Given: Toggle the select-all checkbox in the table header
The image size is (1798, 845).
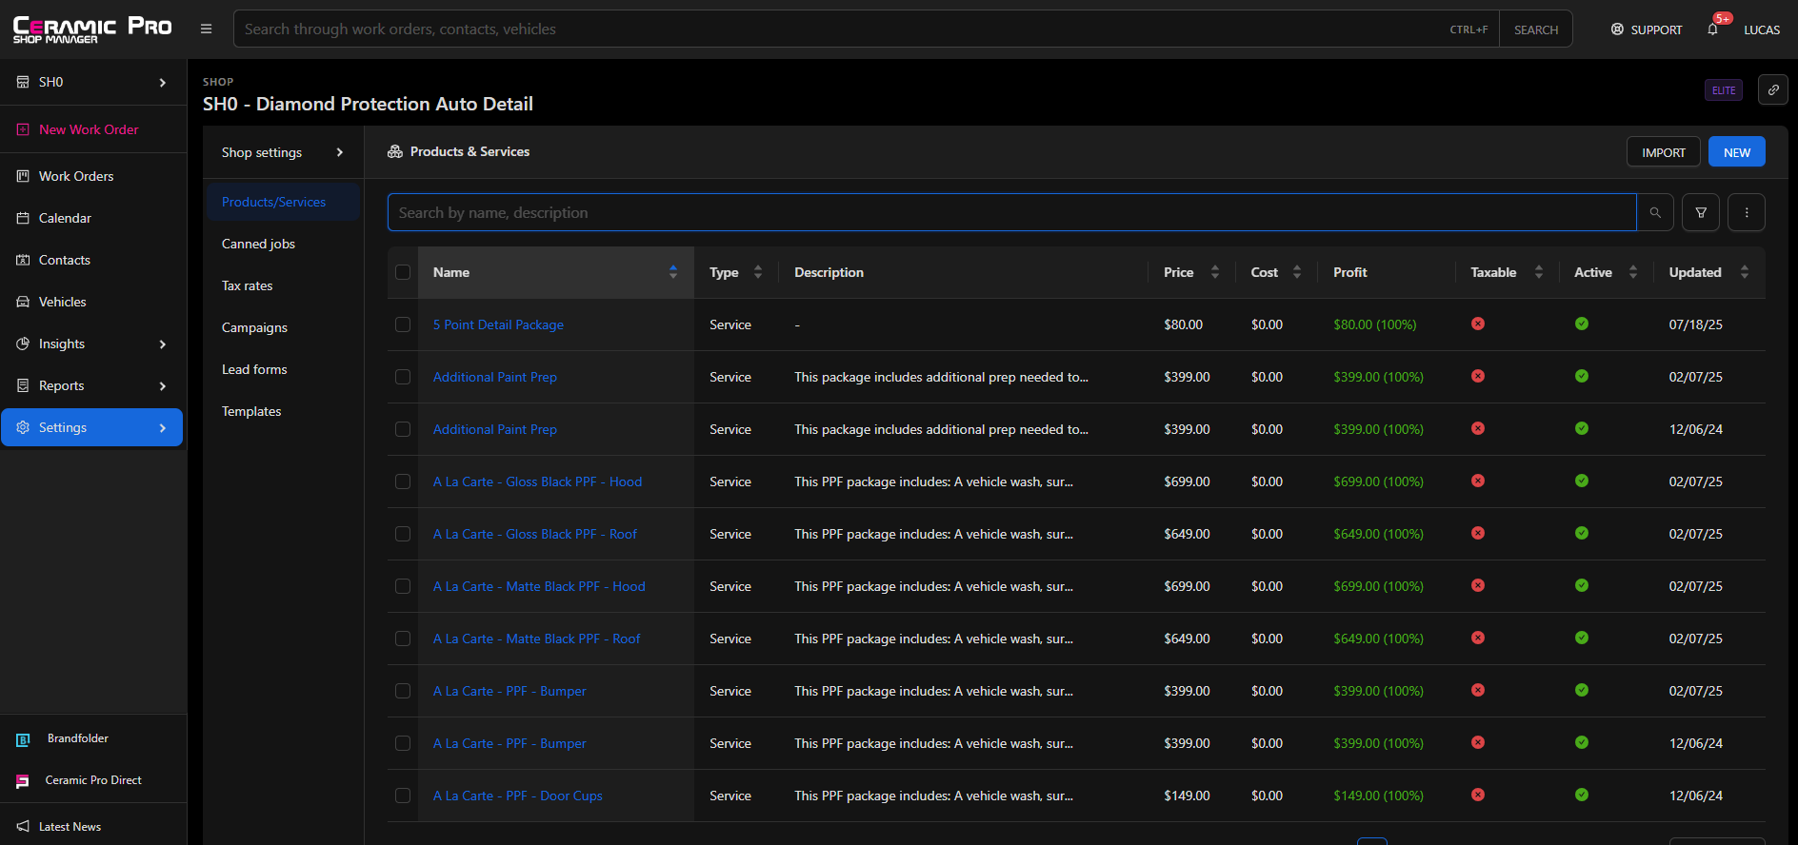Looking at the screenshot, I should pos(403,272).
